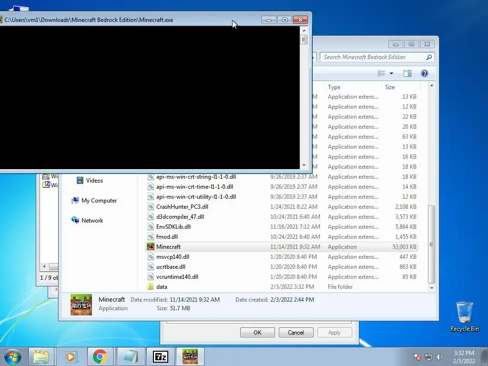Image resolution: width=488 pixels, height=366 pixels.
Task: Close the Minecraft.exe console window
Action: [x=300, y=20]
